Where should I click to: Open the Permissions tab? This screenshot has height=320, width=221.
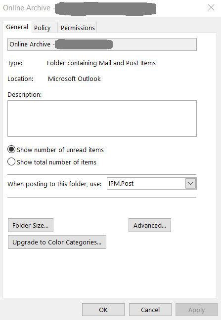78,28
